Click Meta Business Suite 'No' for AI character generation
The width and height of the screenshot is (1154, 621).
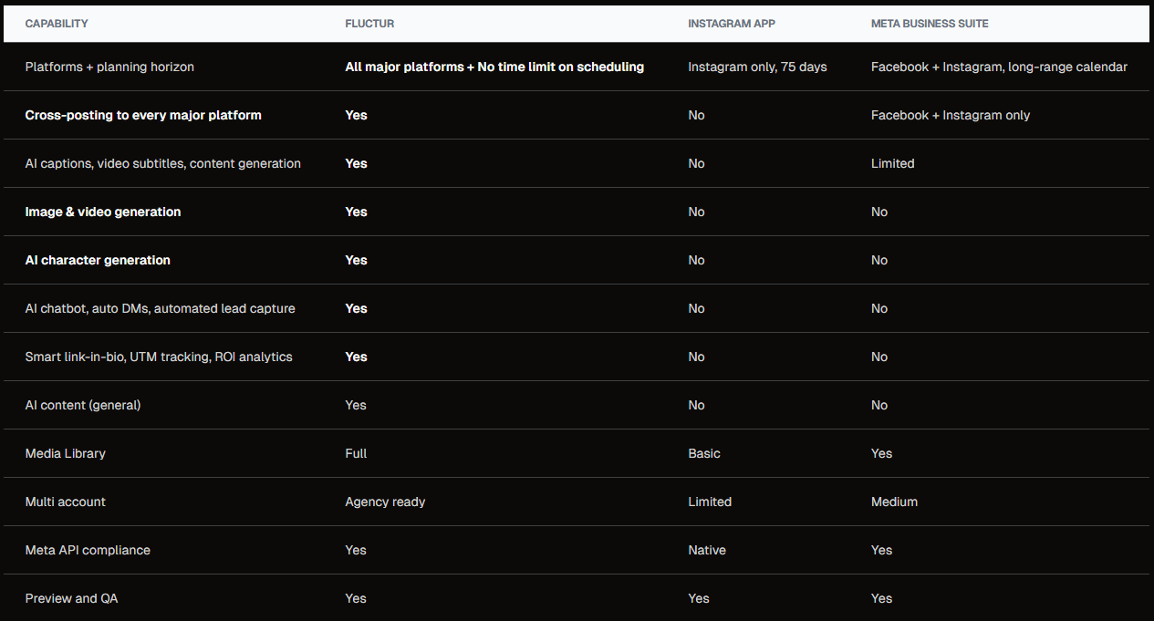879,260
